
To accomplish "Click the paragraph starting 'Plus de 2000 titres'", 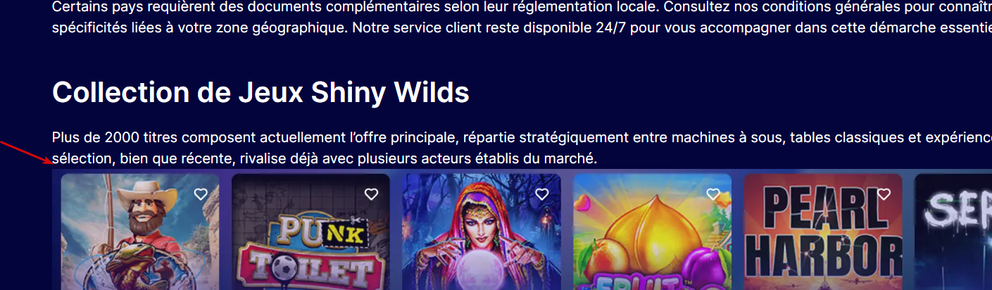I will click(x=522, y=148).
